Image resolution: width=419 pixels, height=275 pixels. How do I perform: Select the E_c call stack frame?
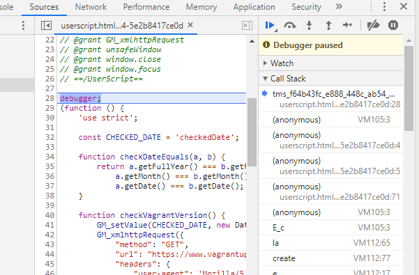(331, 228)
